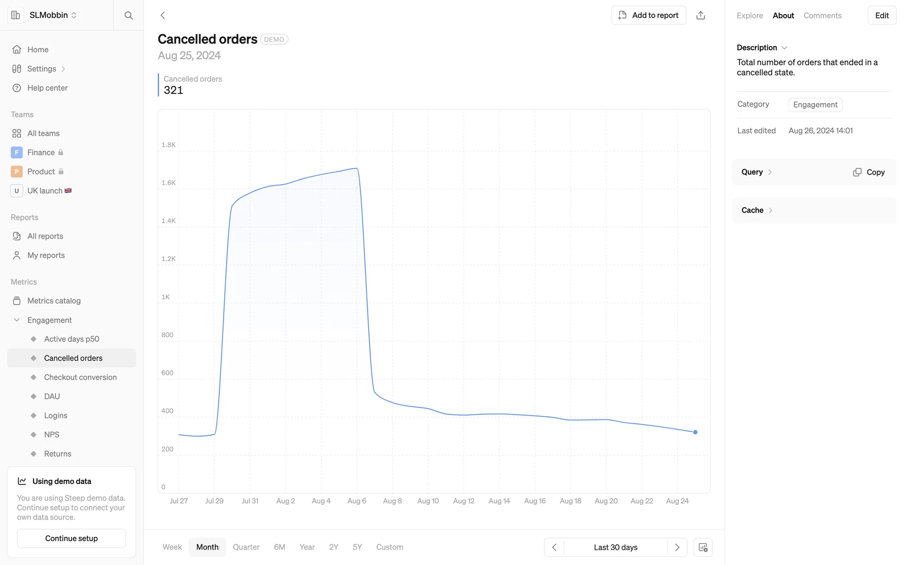Switch to the Explore tab
904x565 pixels.
pos(750,16)
